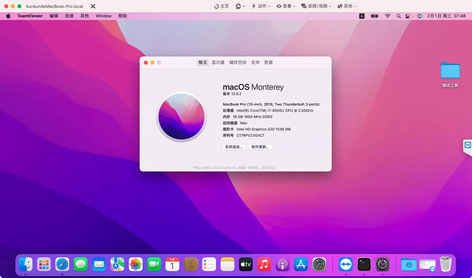This screenshot has height=278, width=472.
Task: Expand the 其他 extras dropdown in toolbar
Action: (347, 6)
